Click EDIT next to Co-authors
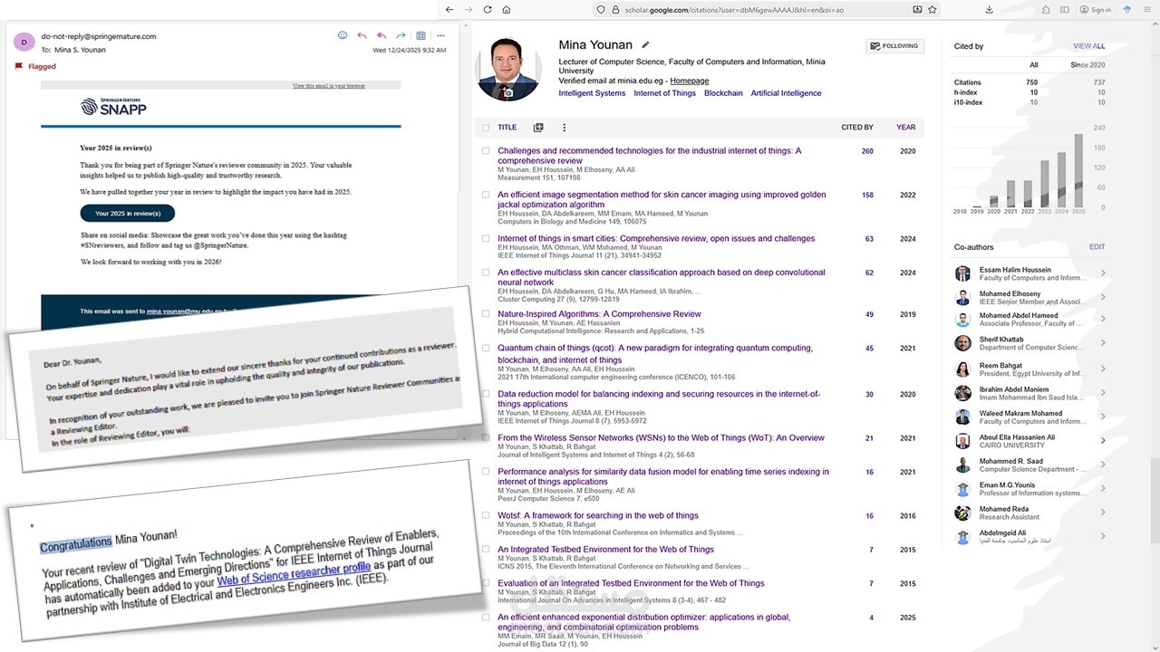This screenshot has height=652, width=1160. (x=1097, y=247)
